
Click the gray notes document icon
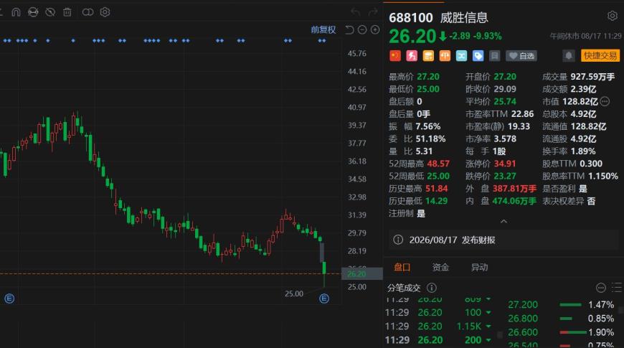(495, 56)
